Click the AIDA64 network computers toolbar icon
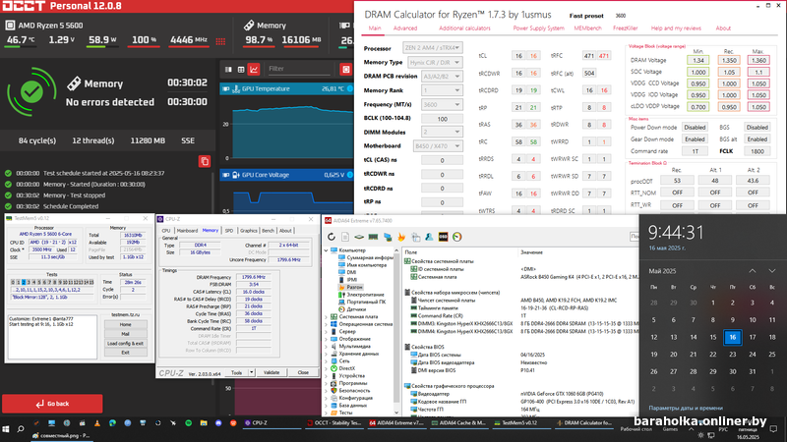 (388, 237)
